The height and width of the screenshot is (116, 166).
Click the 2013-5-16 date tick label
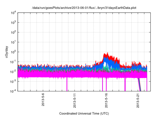pyautogui.click(x=106, y=100)
